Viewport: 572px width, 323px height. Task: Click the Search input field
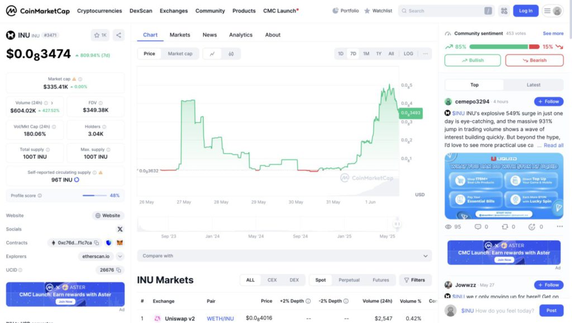[446, 11]
